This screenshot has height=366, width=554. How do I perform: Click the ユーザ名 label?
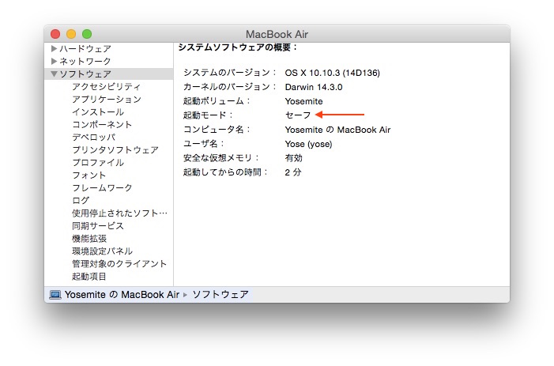pos(204,144)
